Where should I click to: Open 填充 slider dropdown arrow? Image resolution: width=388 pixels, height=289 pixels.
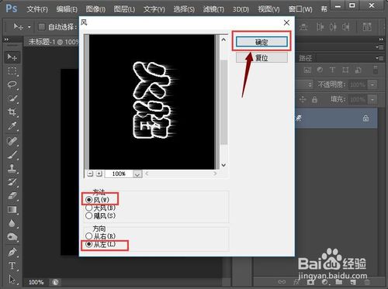coord(372,99)
